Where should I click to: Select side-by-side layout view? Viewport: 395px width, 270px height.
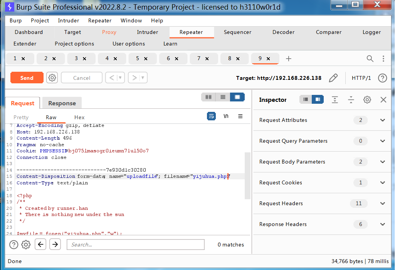point(208,97)
